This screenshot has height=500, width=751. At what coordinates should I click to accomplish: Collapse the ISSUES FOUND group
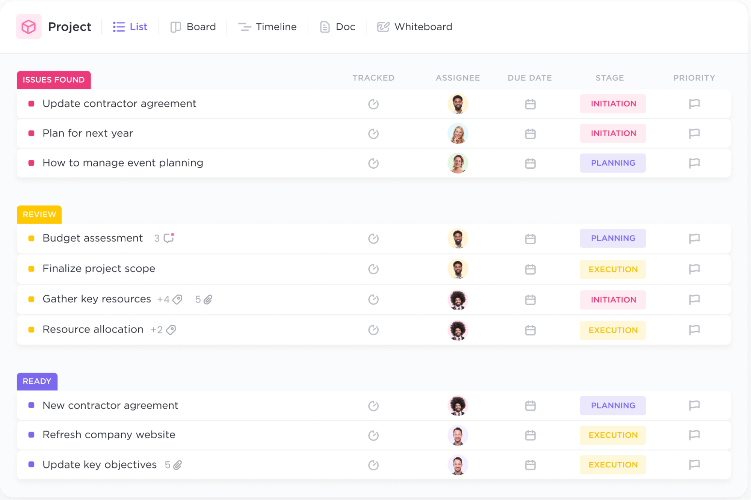tap(54, 80)
